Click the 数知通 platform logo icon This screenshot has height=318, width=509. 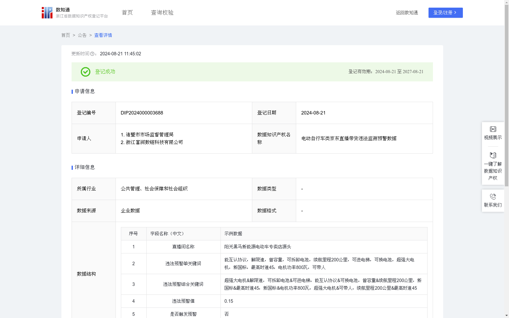pos(47,13)
